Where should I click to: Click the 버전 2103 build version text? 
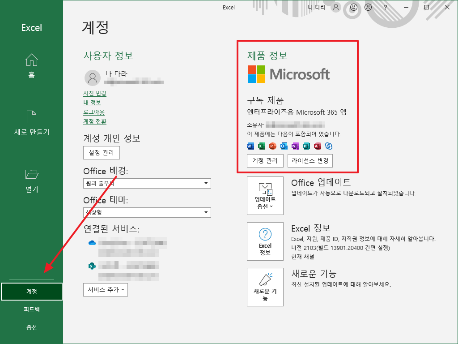click(340, 248)
